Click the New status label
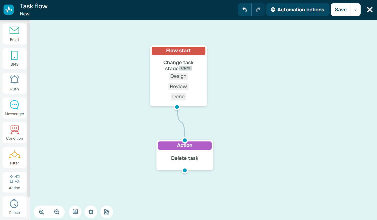This screenshot has height=220, width=377. pos(25,14)
